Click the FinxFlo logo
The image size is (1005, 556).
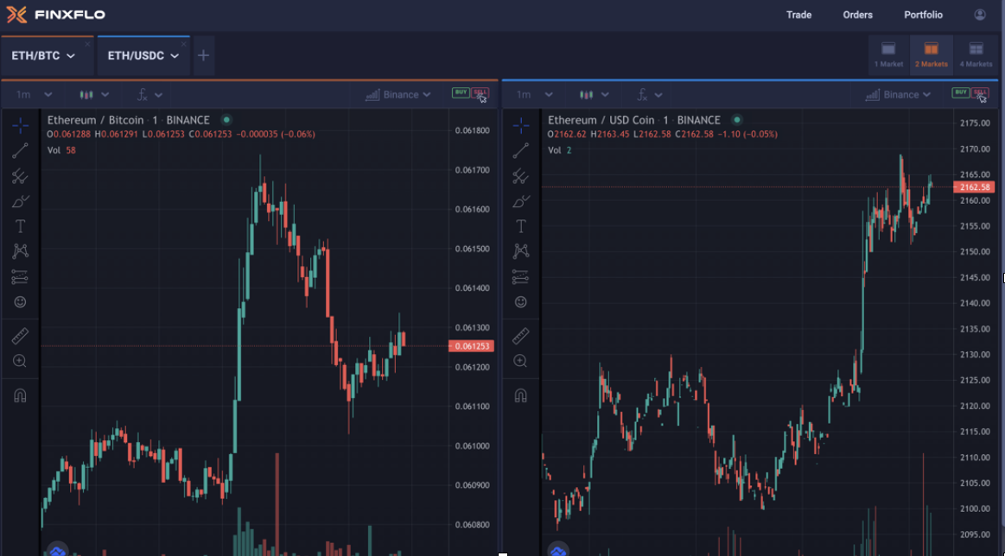pyautogui.click(x=56, y=14)
